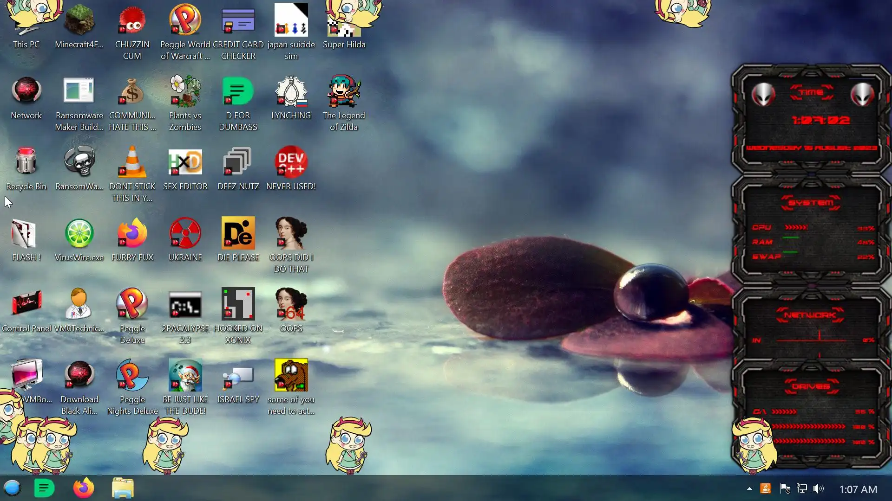
Task: Select Plants vs Zombies shortcut icon
Action: point(185,92)
